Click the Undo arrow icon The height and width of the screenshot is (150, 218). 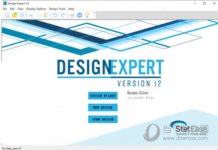pos(55,15)
